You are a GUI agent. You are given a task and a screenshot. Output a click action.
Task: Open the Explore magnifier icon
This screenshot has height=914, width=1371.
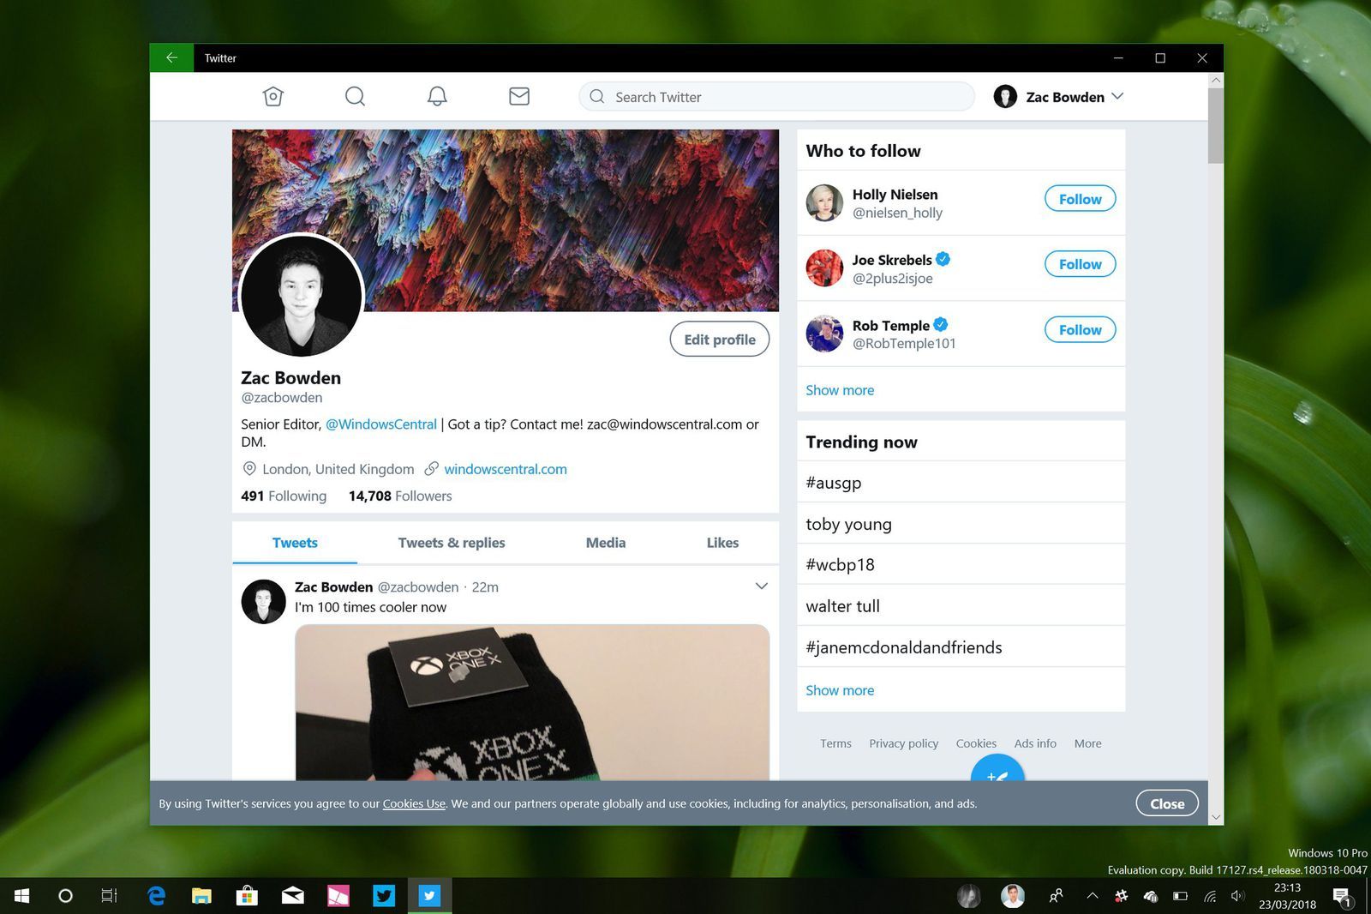click(x=355, y=96)
